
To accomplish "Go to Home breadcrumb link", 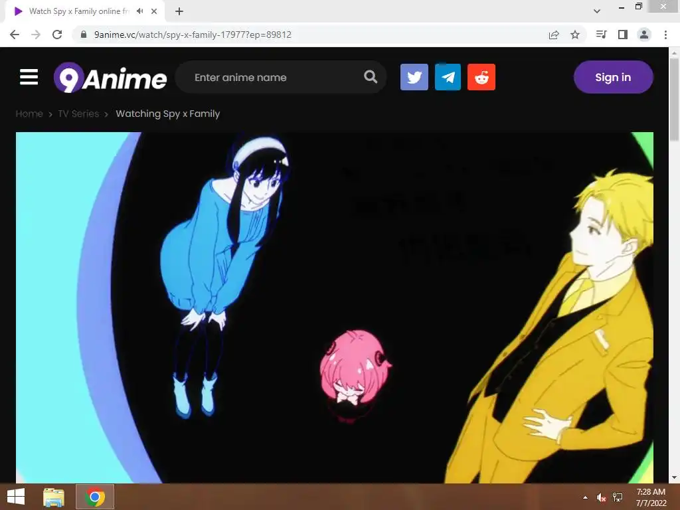I will click(29, 114).
